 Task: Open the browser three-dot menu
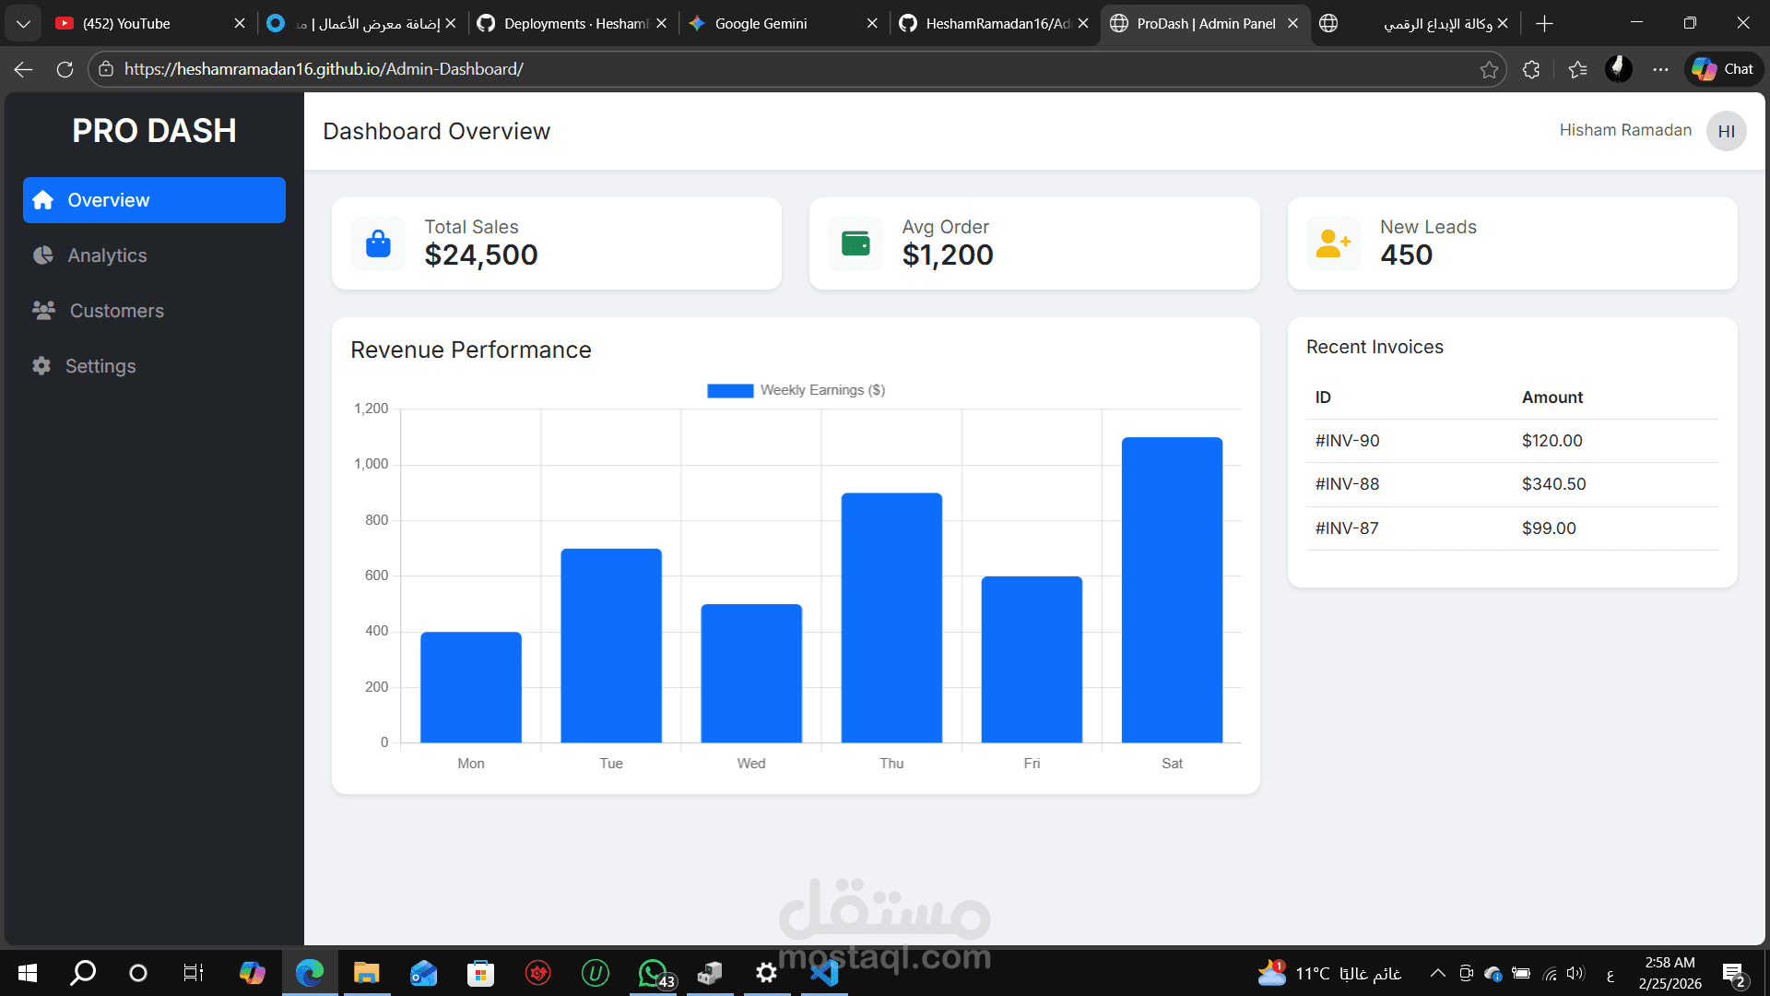tap(1660, 69)
